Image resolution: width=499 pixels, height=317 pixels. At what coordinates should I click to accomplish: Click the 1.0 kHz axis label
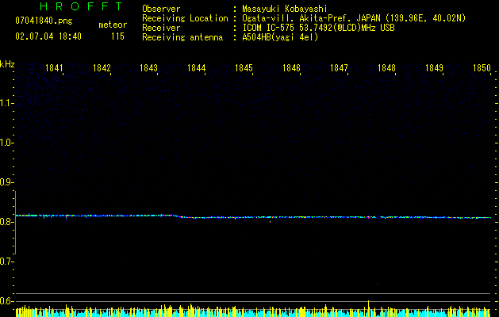[x=6, y=143]
